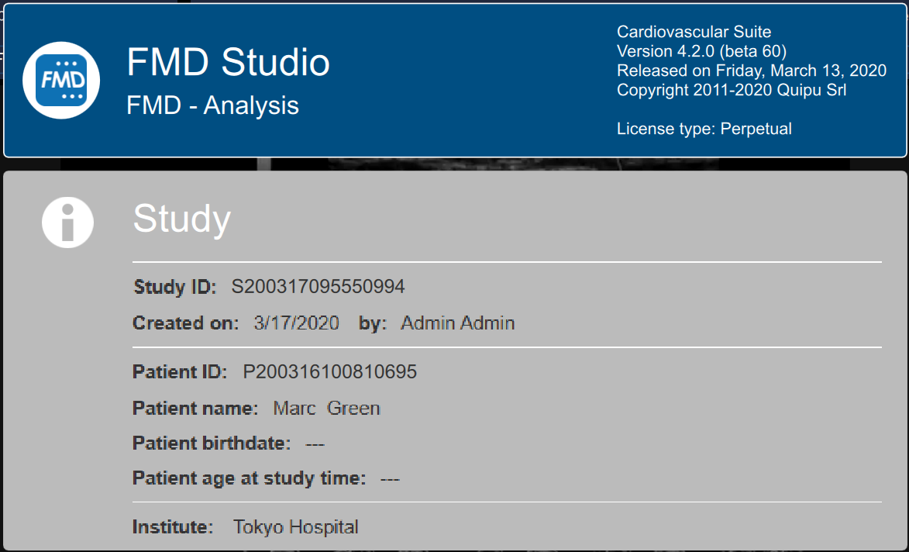This screenshot has width=909, height=552.
Task: Click the Created on date 3/17/2020
Action: tap(296, 323)
